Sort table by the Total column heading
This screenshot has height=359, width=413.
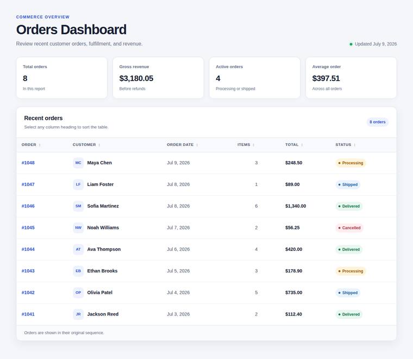[294, 145]
